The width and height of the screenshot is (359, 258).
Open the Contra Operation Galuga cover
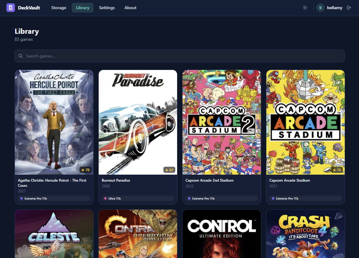pos(138,234)
